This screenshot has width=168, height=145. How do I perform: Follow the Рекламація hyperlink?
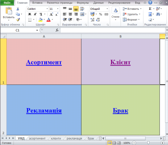click(x=44, y=110)
